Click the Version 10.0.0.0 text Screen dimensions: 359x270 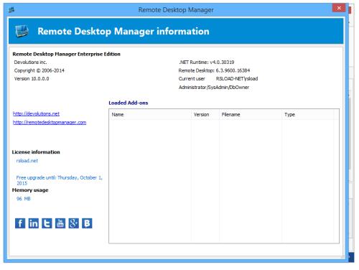[x=32, y=79]
